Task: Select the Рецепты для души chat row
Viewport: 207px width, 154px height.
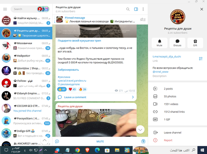Action: 26,33
